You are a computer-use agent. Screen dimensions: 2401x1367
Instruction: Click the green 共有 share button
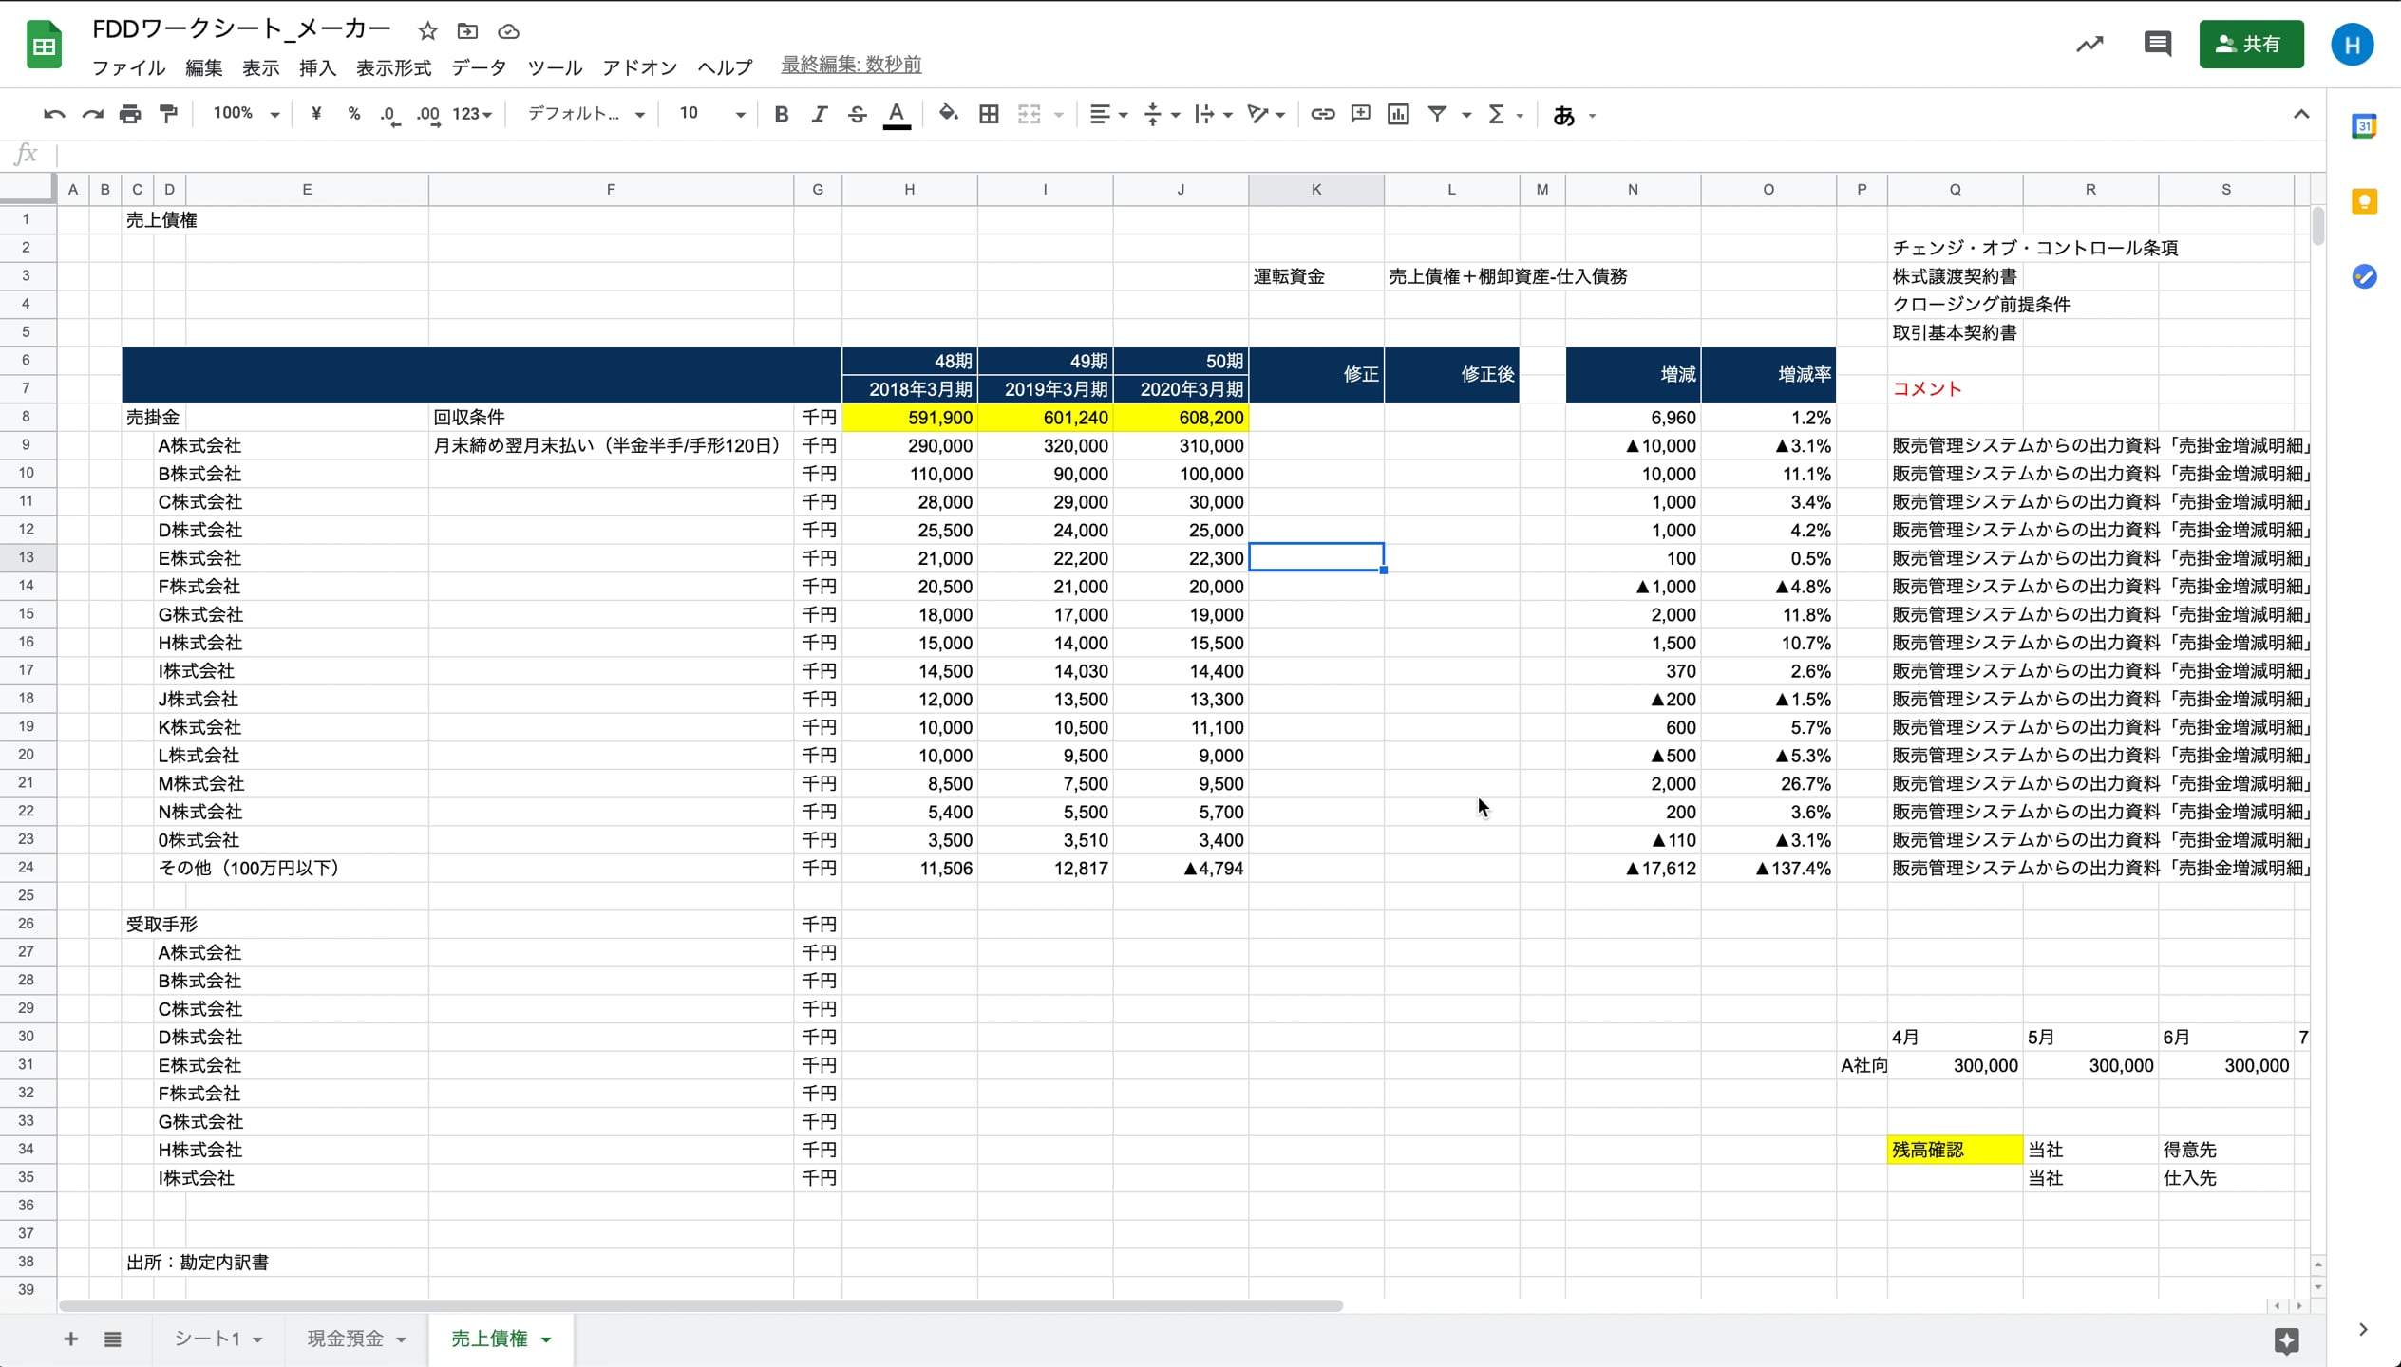[2250, 45]
